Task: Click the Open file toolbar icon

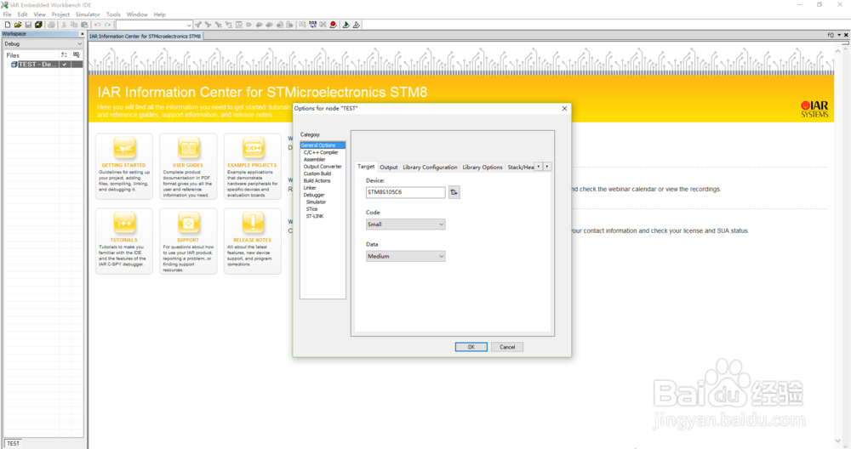Action: pos(18,25)
